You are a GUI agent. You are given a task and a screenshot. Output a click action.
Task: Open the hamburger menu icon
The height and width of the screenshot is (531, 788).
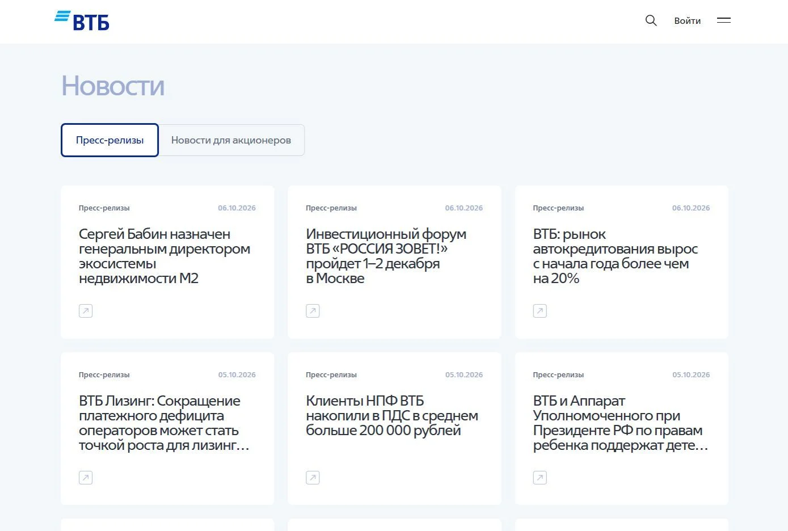(x=723, y=20)
